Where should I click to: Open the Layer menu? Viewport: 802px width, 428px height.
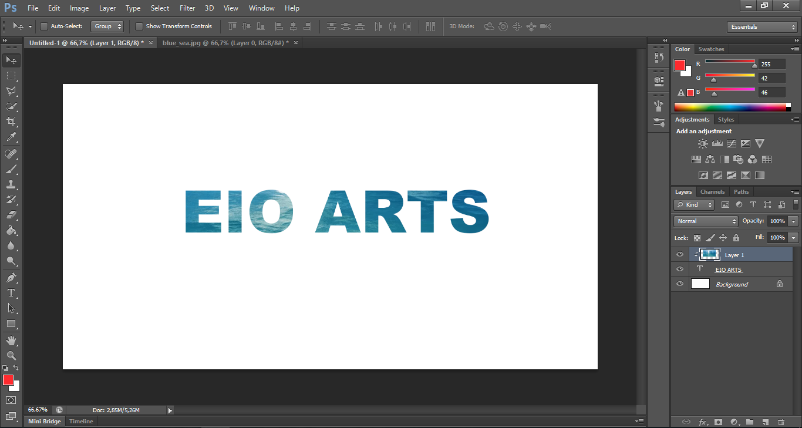point(107,8)
